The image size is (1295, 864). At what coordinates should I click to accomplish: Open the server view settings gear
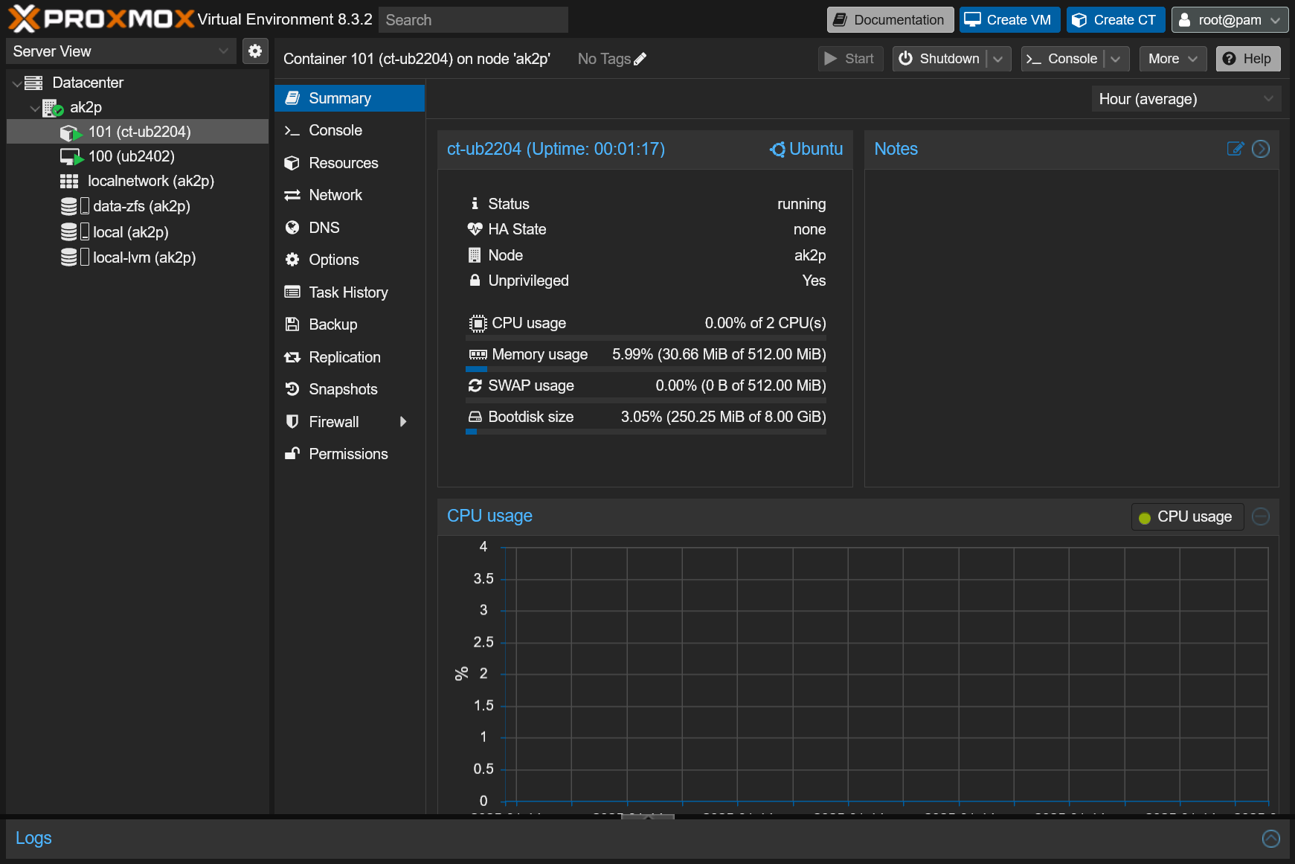click(255, 51)
